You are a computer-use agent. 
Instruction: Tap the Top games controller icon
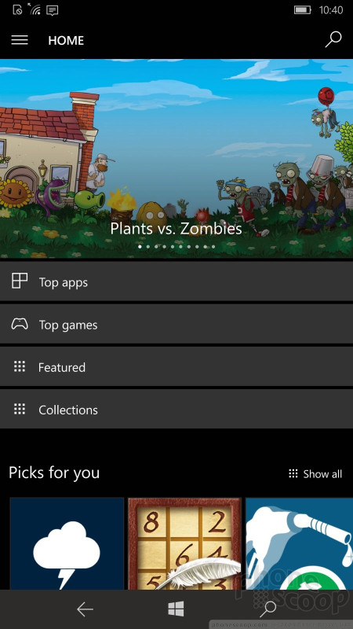coord(20,324)
